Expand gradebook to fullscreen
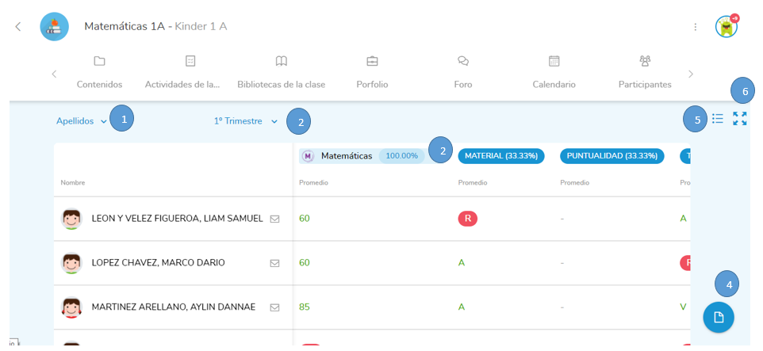763x351 pixels. point(740,119)
